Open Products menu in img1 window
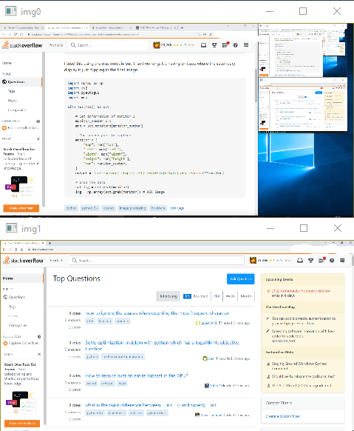 [58, 261]
